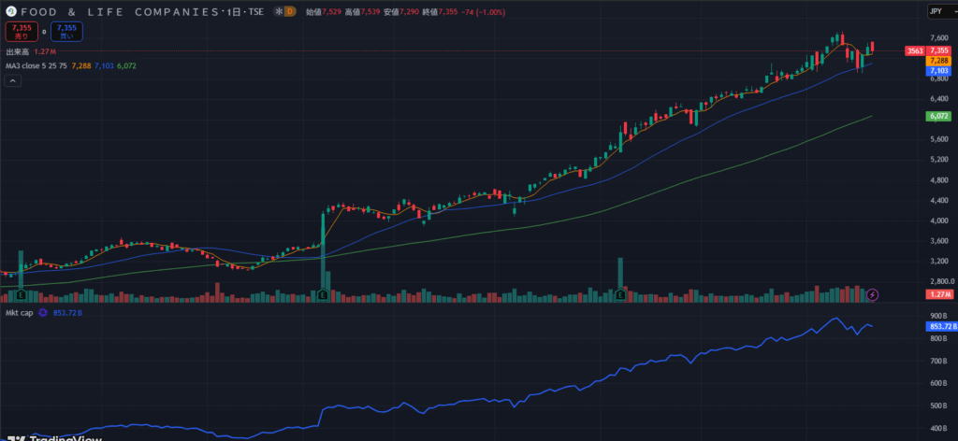Click the blue 7,103 price axis label
The height and width of the screenshot is (441, 958).
point(939,71)
